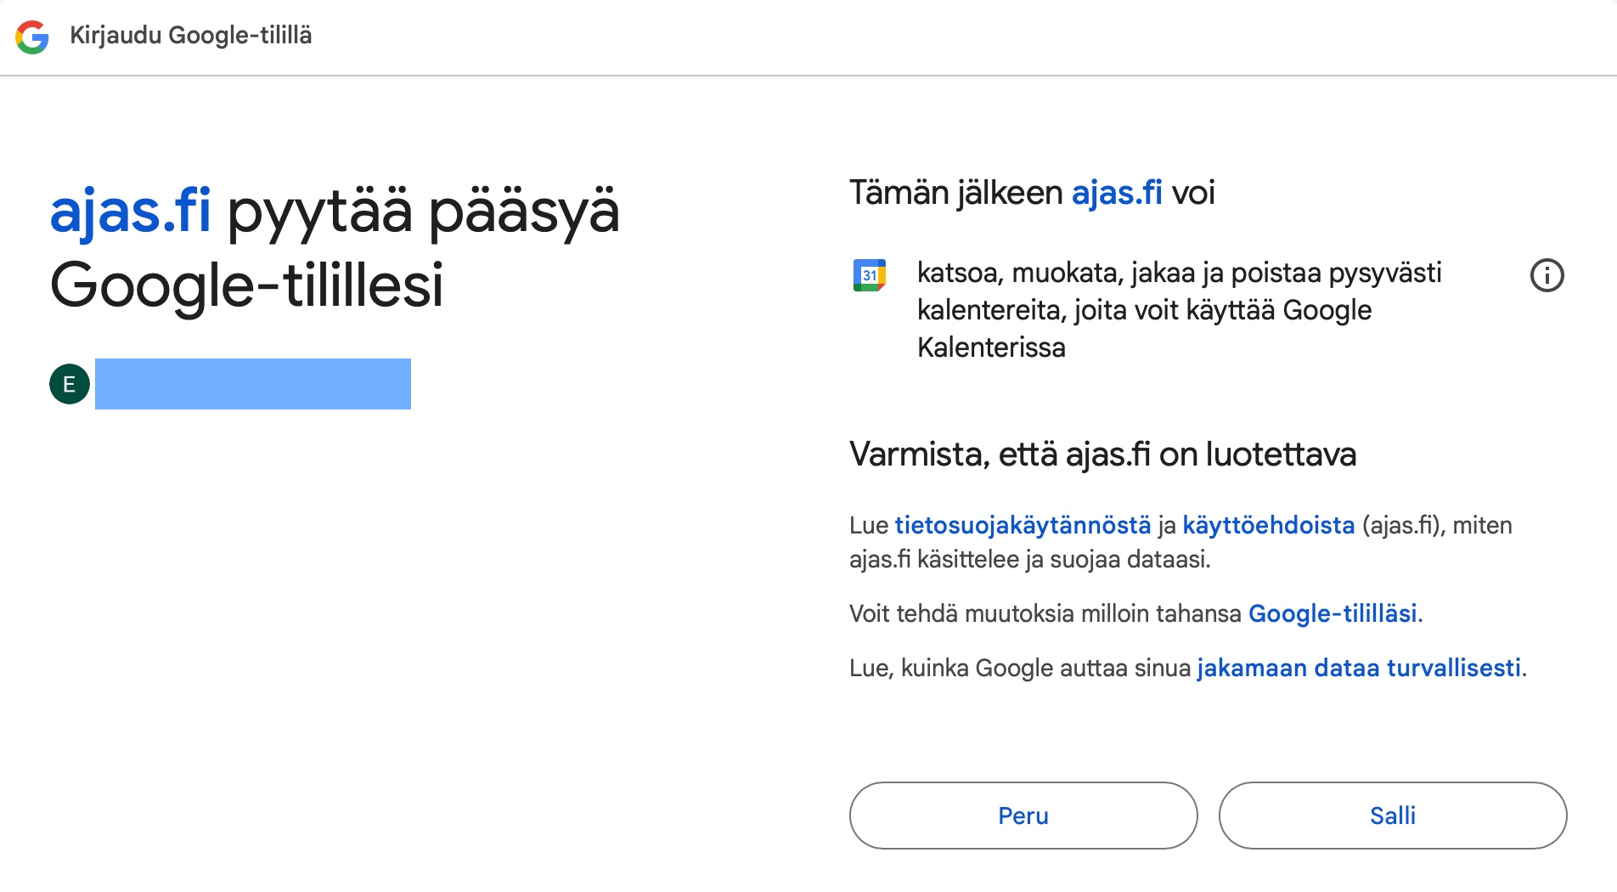Click the 'Varmista, että ajas.fi on luotettava' heading
1617x892 pixels.
1102,454
